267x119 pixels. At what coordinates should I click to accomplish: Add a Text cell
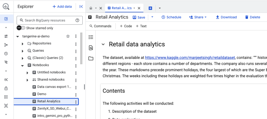click(141, 26)
